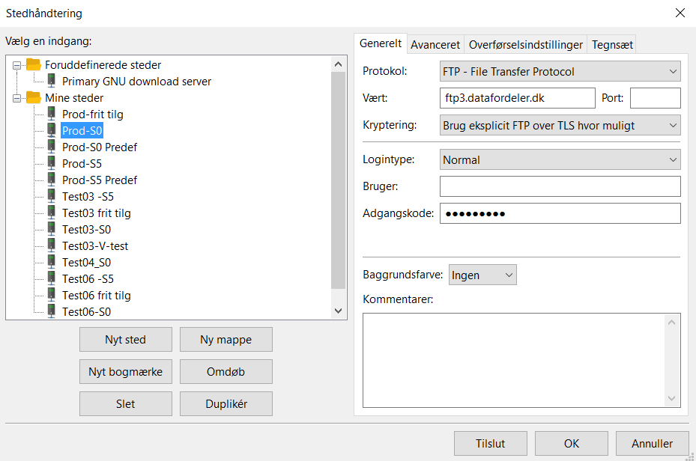Click the server icon next to Test04_S0
The height and width of the screenshot is (461, 696).
click(x=52, y=263)
